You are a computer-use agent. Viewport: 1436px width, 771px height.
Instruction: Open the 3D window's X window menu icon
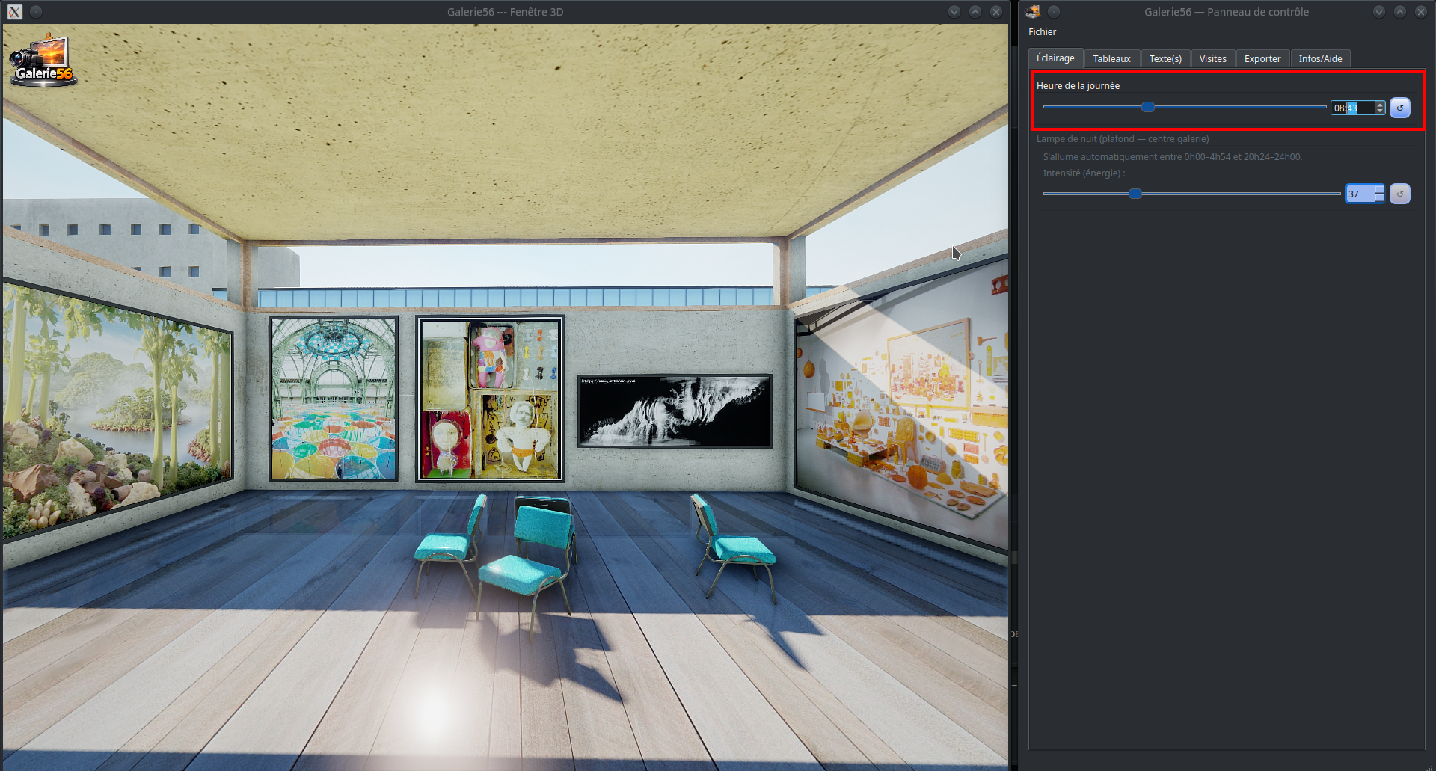[x=15, y=12]
